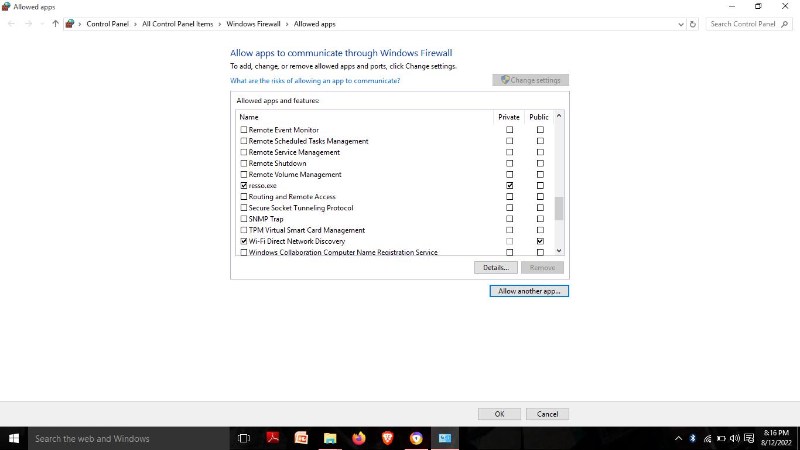
Task: Click the Private column header
Action: tap(509, 117)
